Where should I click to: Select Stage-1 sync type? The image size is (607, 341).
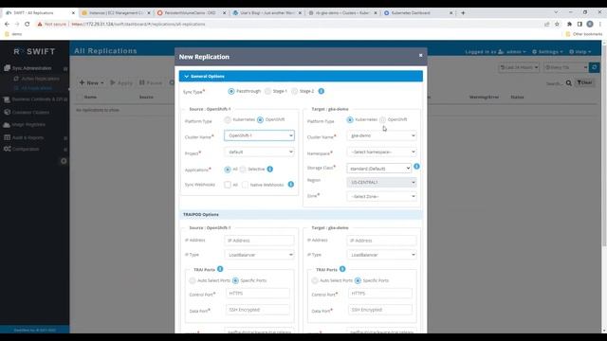267,91
